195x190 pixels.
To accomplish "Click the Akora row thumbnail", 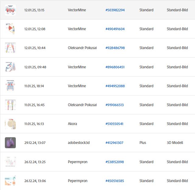I will point(10,124).
